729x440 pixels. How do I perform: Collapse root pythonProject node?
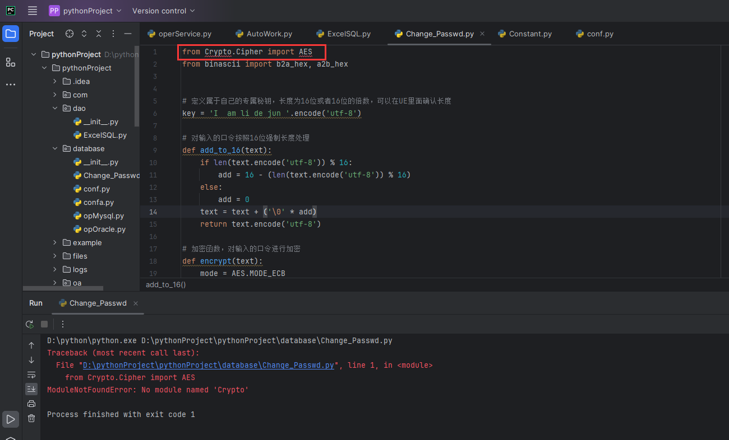click(x=34, y=54)
